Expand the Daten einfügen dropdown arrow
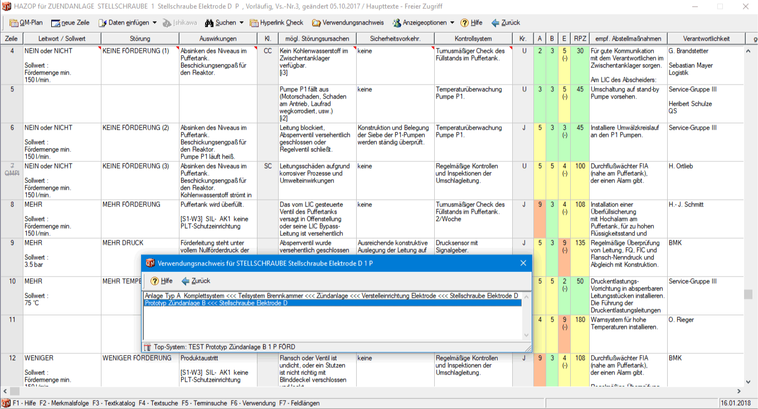This screenshot has width=758, height=409. click(x=154, y=23)
